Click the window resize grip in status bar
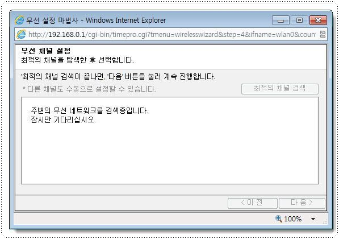 tap(324, 222)
